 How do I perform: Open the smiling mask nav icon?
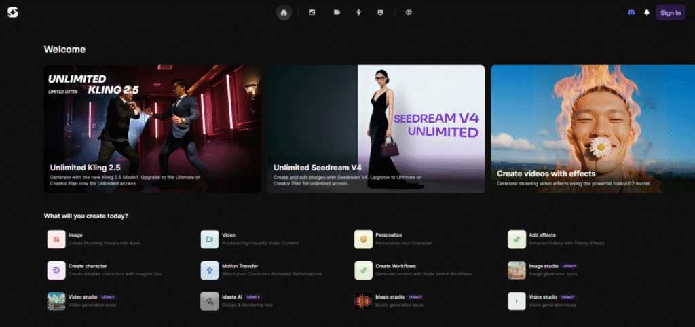(x=380, y=12)
